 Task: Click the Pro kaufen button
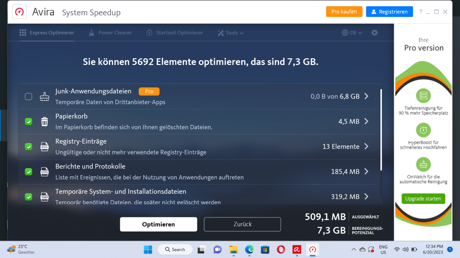(344, 12)
